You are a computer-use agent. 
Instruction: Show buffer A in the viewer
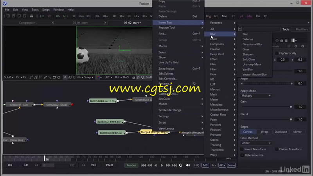65,77
